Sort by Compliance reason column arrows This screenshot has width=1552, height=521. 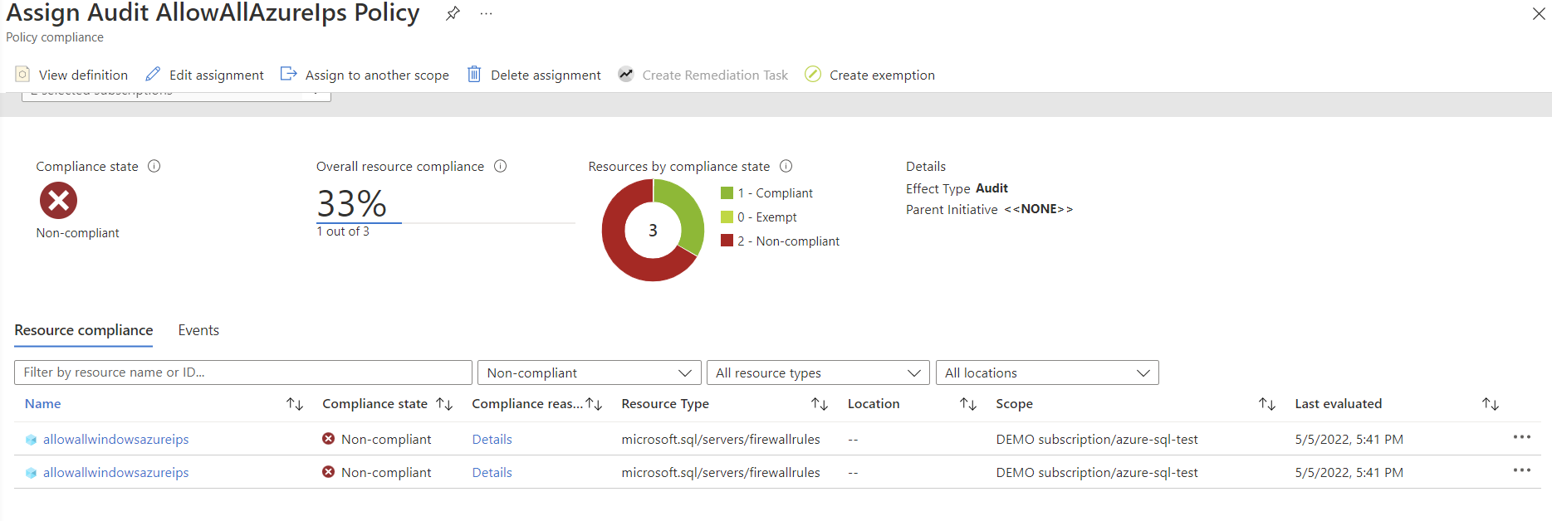594,404
